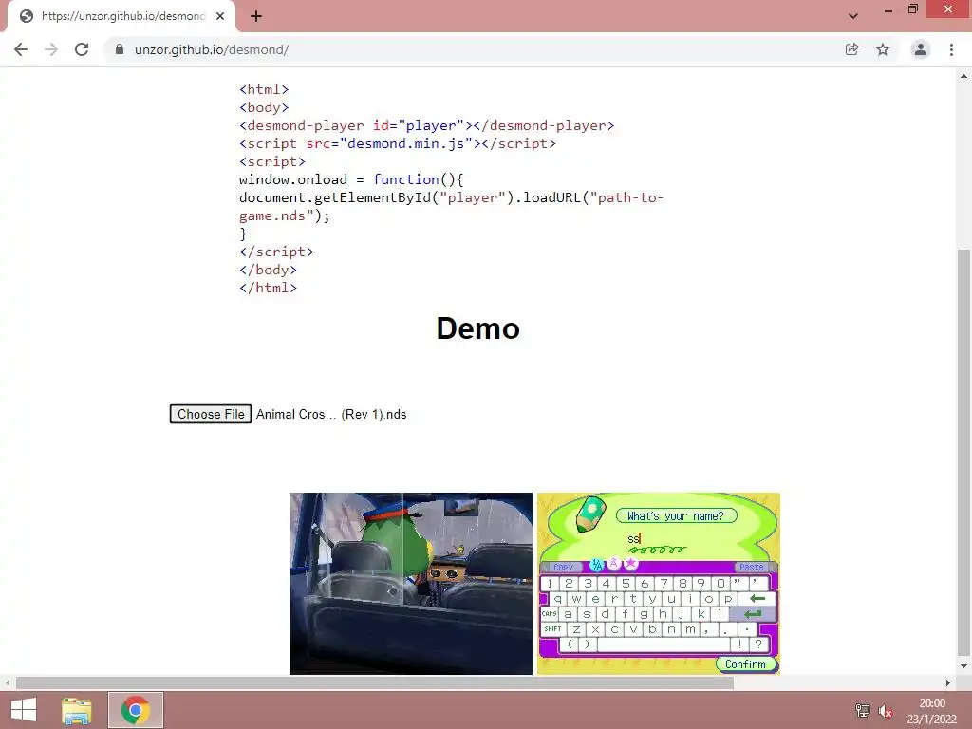Screen dimensions: 972x729
Task: Click the scroll left arrow
Action: (x=8, y=683)
